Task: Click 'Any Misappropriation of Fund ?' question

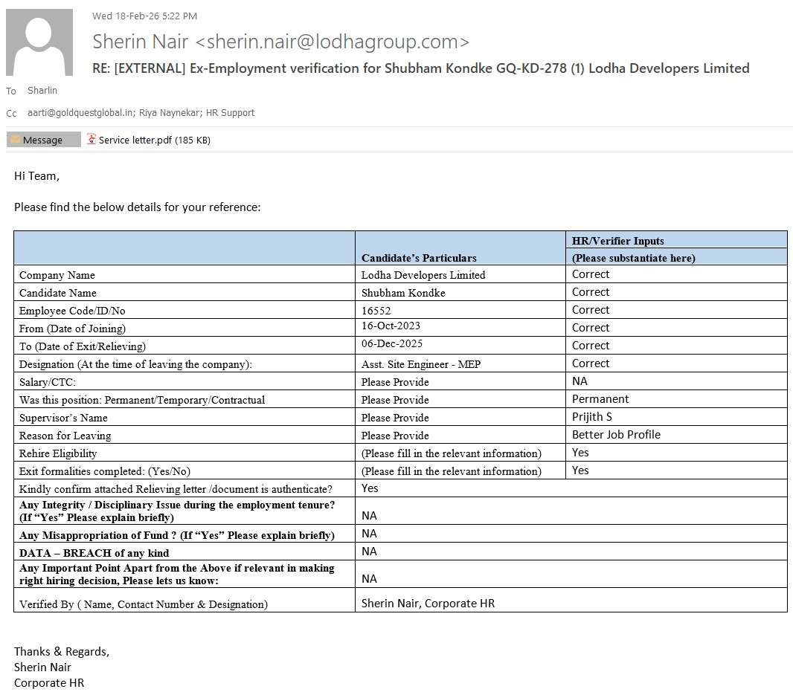Action: click(177, 535)
